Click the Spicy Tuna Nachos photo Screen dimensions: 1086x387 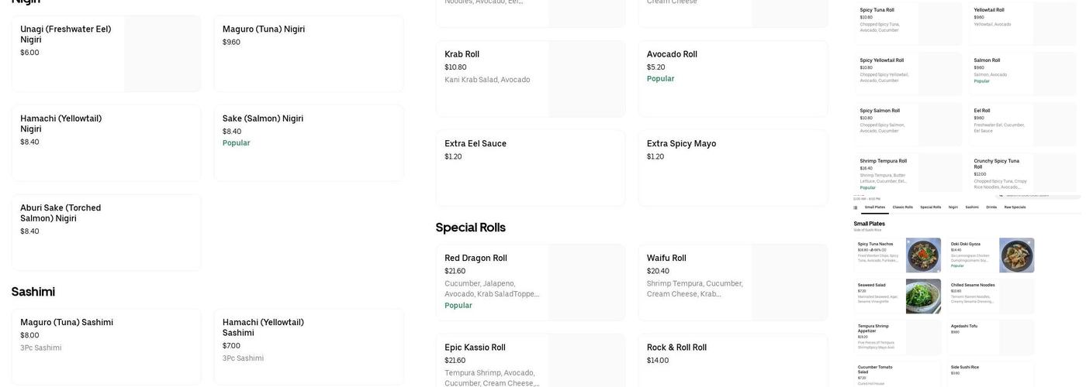click(x=923, y=255)
